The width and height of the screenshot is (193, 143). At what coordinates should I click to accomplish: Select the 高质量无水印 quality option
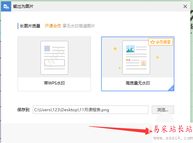138,64
